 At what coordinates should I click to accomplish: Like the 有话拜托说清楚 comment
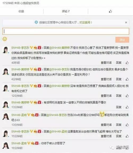click(x=127, y=107)
